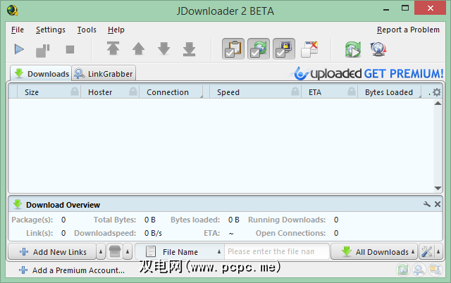This screenshot has height=283, width=451.
Task: Click the bottom tools wrench-screwdriver icon
Action: click(426, 252)
